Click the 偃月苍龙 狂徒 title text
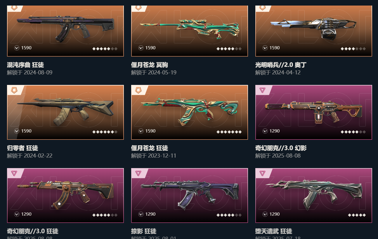This screenshot has height=239, width=378. [150, 148]
